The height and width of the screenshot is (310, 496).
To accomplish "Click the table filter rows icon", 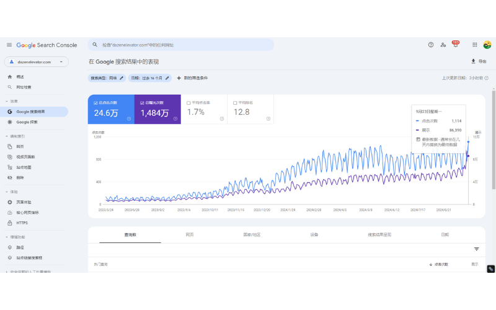I will coord(476,249).
